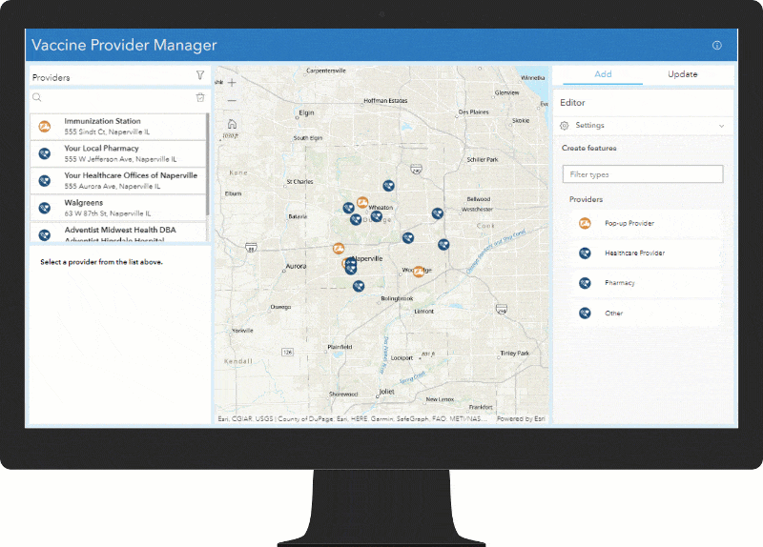Click the search magnifier icon
Image resolution: width=763 pixels, height=547 pixels.
37,98
